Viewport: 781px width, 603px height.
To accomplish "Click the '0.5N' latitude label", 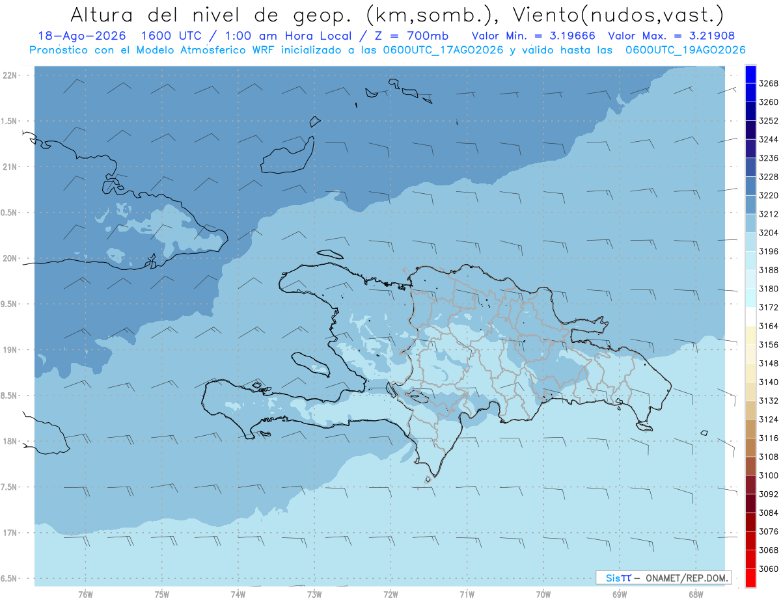I will pyautogui.click(x=9, y=213).
